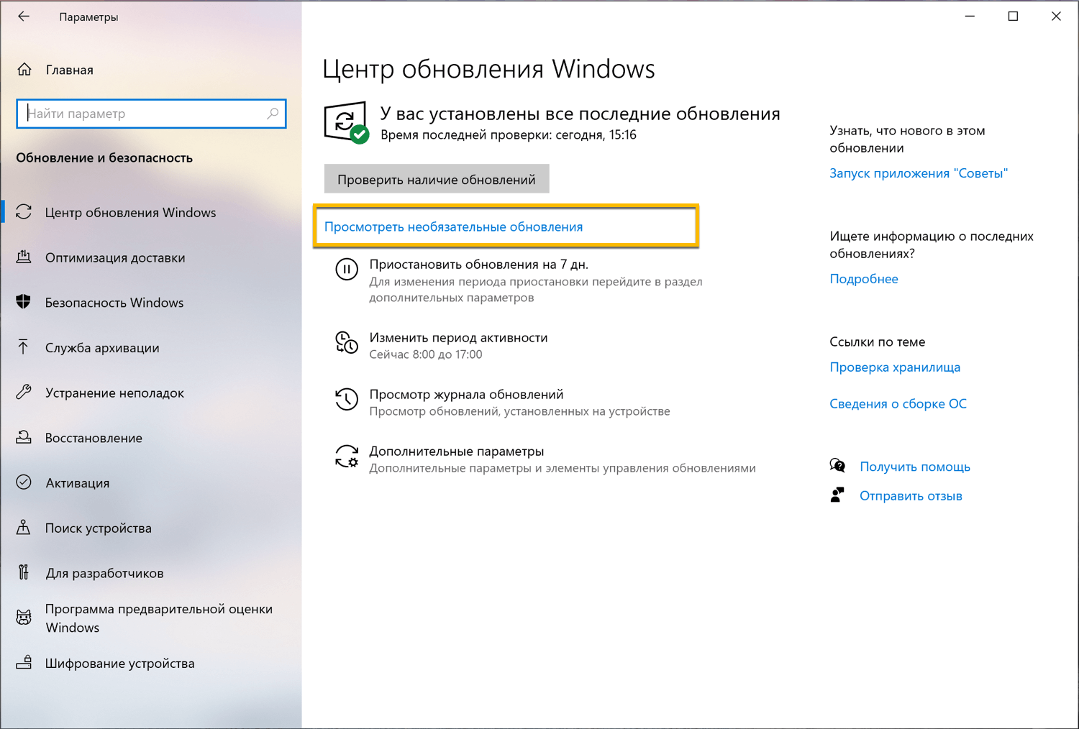Click the pause icon for Приостановить обновления
This screenshot has height=729, width=1079.
click(x=347, y=270)
